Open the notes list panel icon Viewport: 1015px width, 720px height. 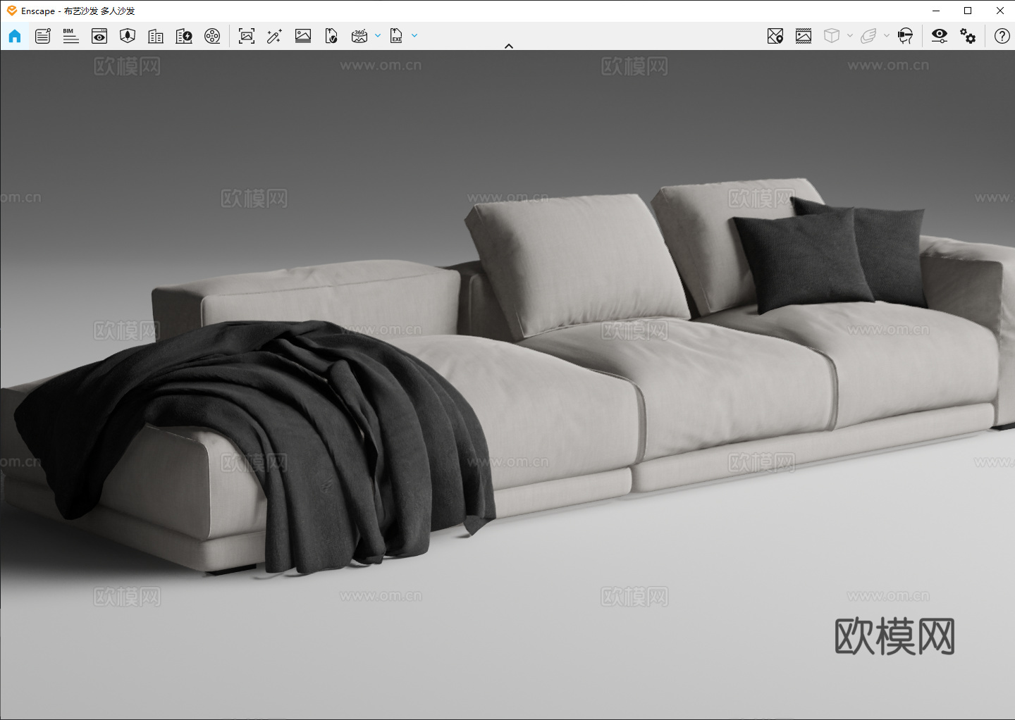pyautogui.click(x=43, y=36)
